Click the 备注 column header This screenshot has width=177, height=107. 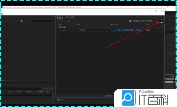coord(48,91)
